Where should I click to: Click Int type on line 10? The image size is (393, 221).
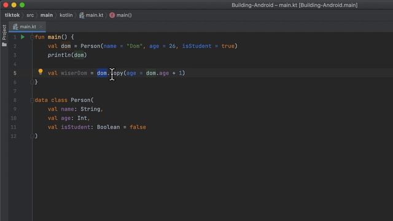pos(82,118)
